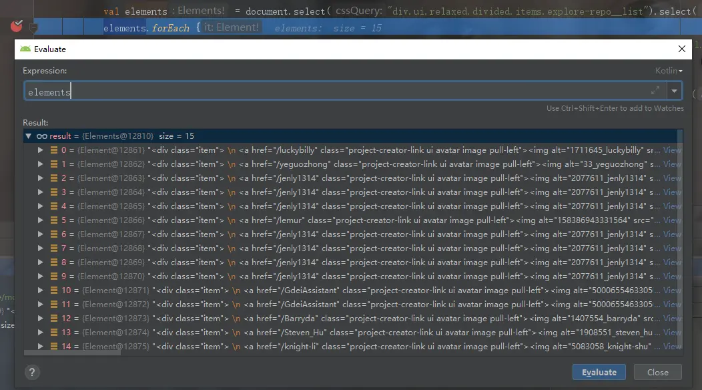The width and height of the screenshot is (702, 390).
Task: Expand element 12 Barryda row
Action: coord(40,319)
